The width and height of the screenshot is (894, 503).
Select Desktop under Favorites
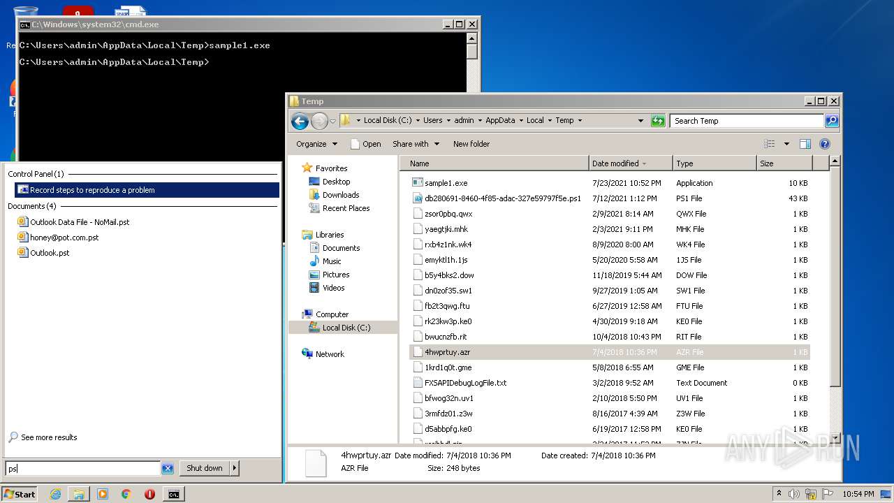click(x=336, y=182)
